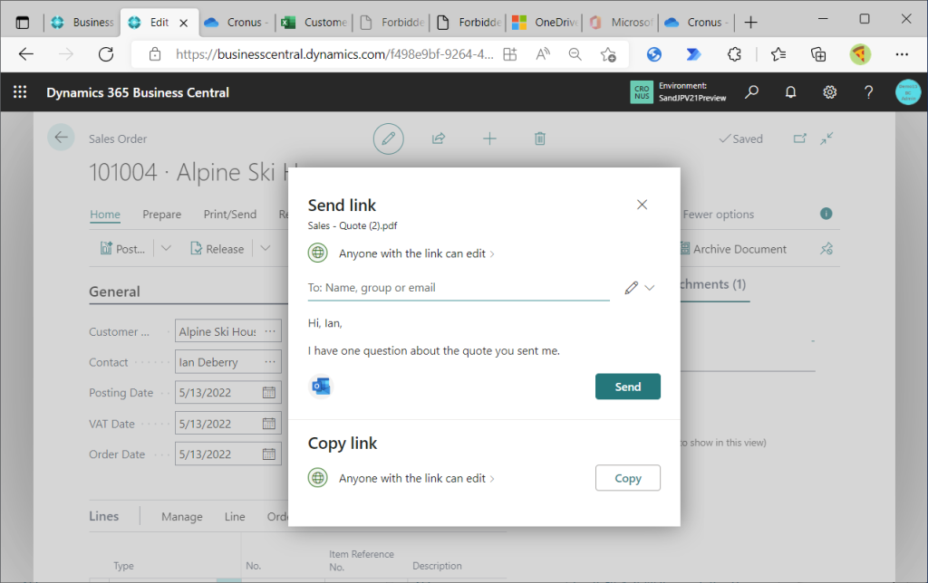Open the browser Favorites list icon
The height and width of the screenshot is (583, 928).
click(x=778, y=54)
